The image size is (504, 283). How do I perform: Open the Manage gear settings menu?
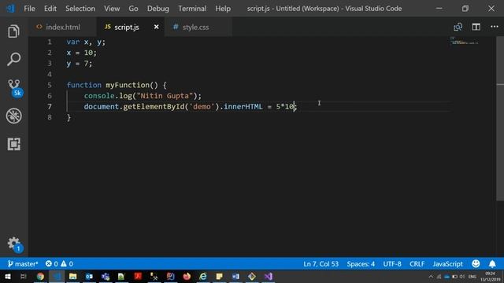pyautogui.click(x=14, y=244)
